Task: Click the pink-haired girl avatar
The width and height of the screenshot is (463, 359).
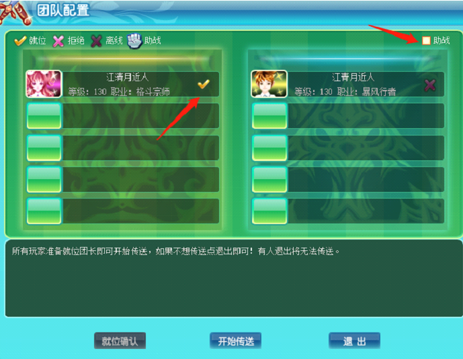Action: [x=44, y=84]
